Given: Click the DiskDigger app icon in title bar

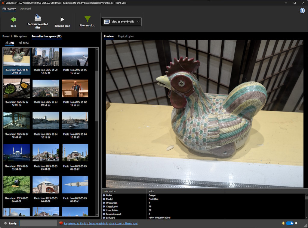Looking at the screenshot, I should point(3,3).
